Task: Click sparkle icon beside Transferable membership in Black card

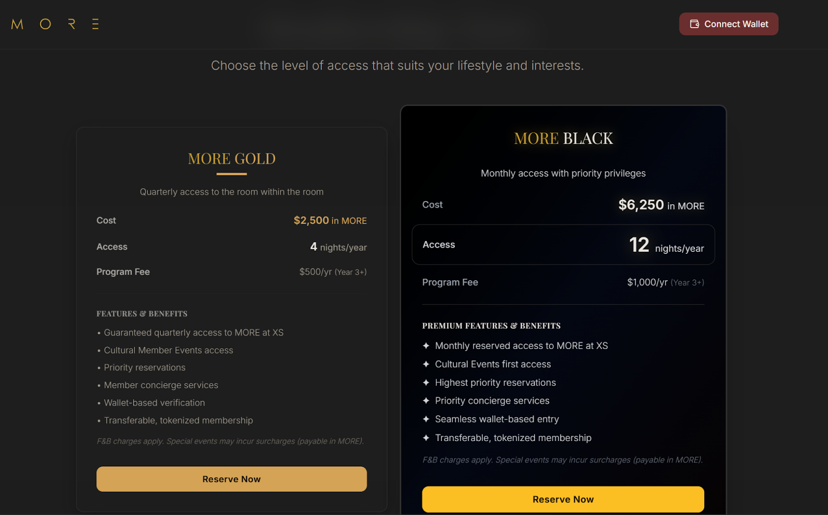Action: tap(426, 438)
